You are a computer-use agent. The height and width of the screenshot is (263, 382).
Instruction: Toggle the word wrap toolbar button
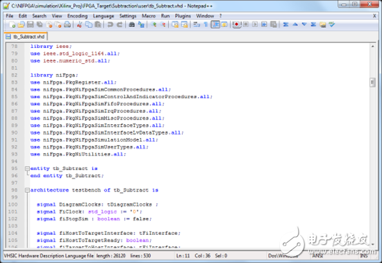coord(197,24)
